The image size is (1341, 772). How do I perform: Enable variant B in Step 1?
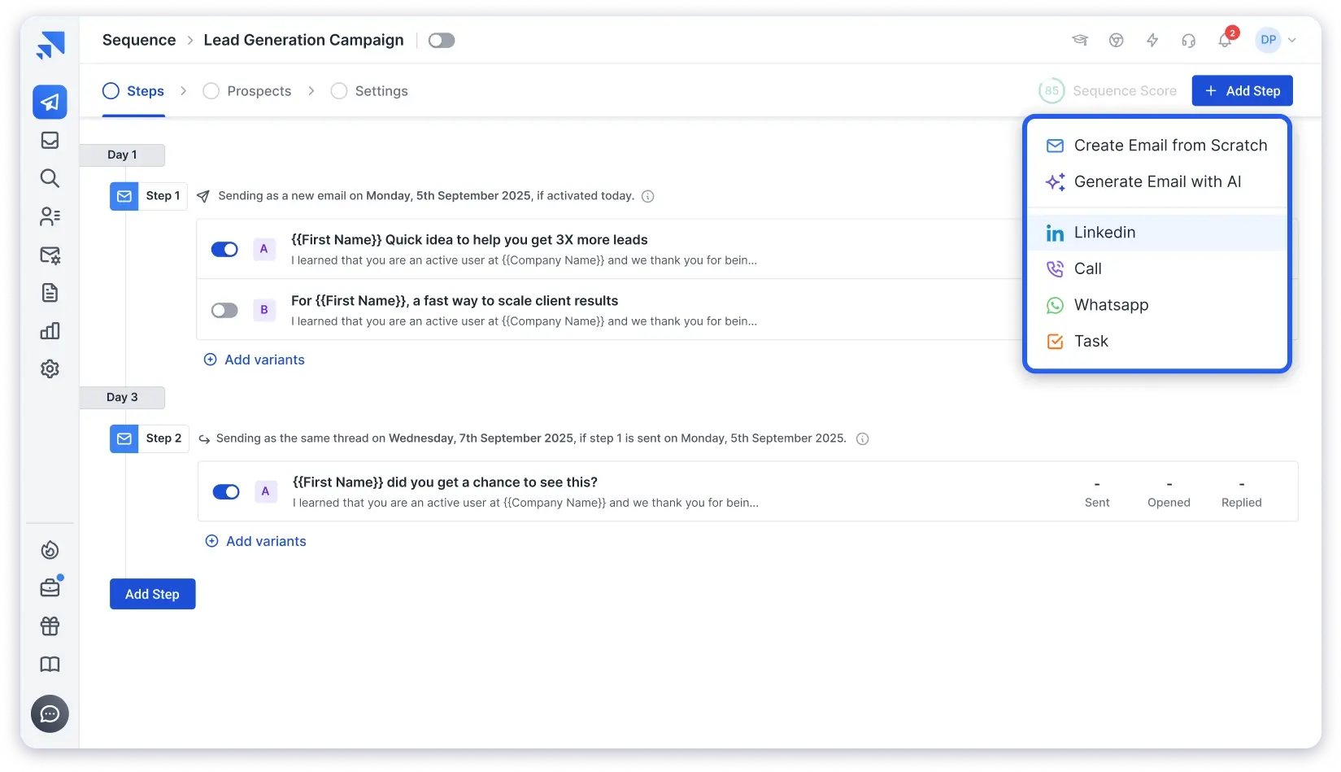[x=224, y=310]
